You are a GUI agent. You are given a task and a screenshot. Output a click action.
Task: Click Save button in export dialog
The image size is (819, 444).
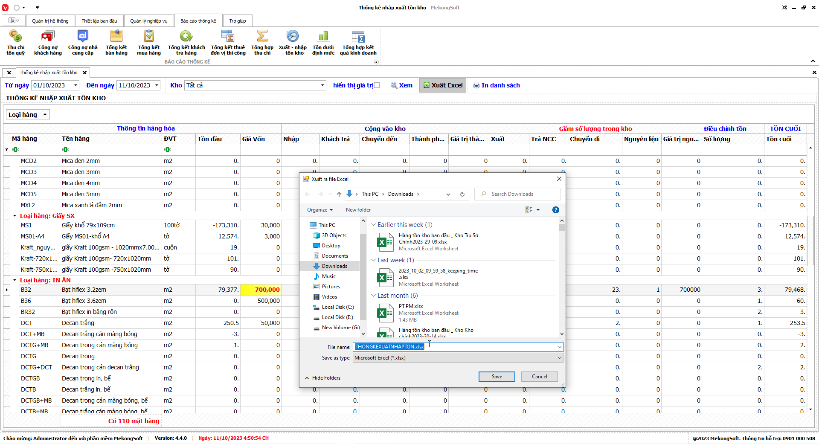(x=497, y=377)
